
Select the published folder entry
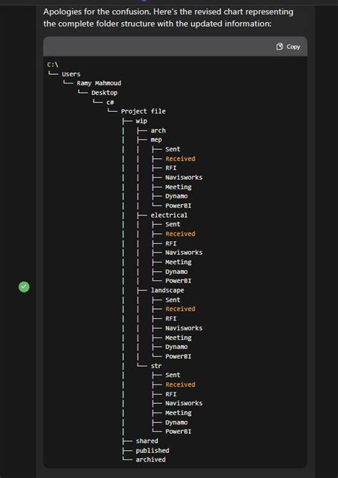pos(153,450)
